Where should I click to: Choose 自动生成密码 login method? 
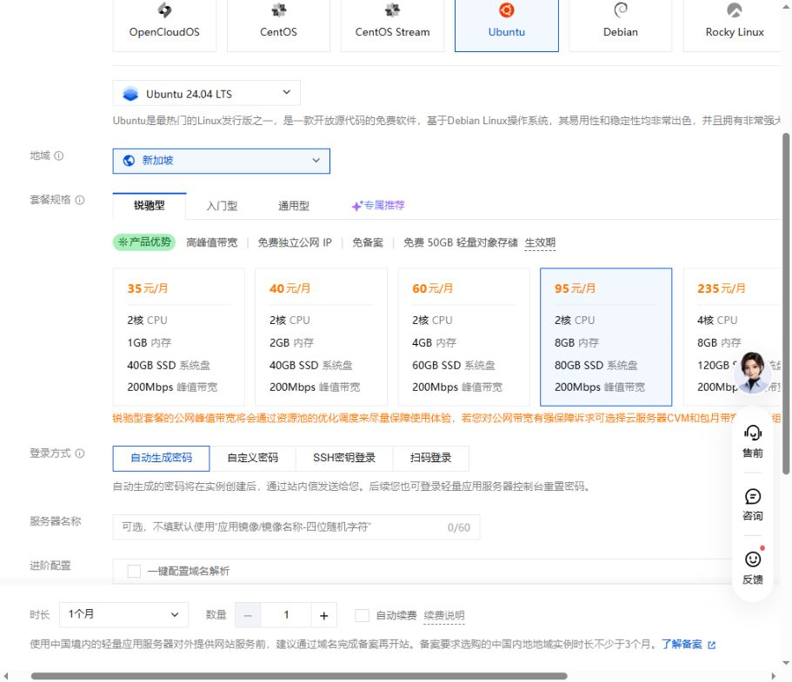point(161,458)
